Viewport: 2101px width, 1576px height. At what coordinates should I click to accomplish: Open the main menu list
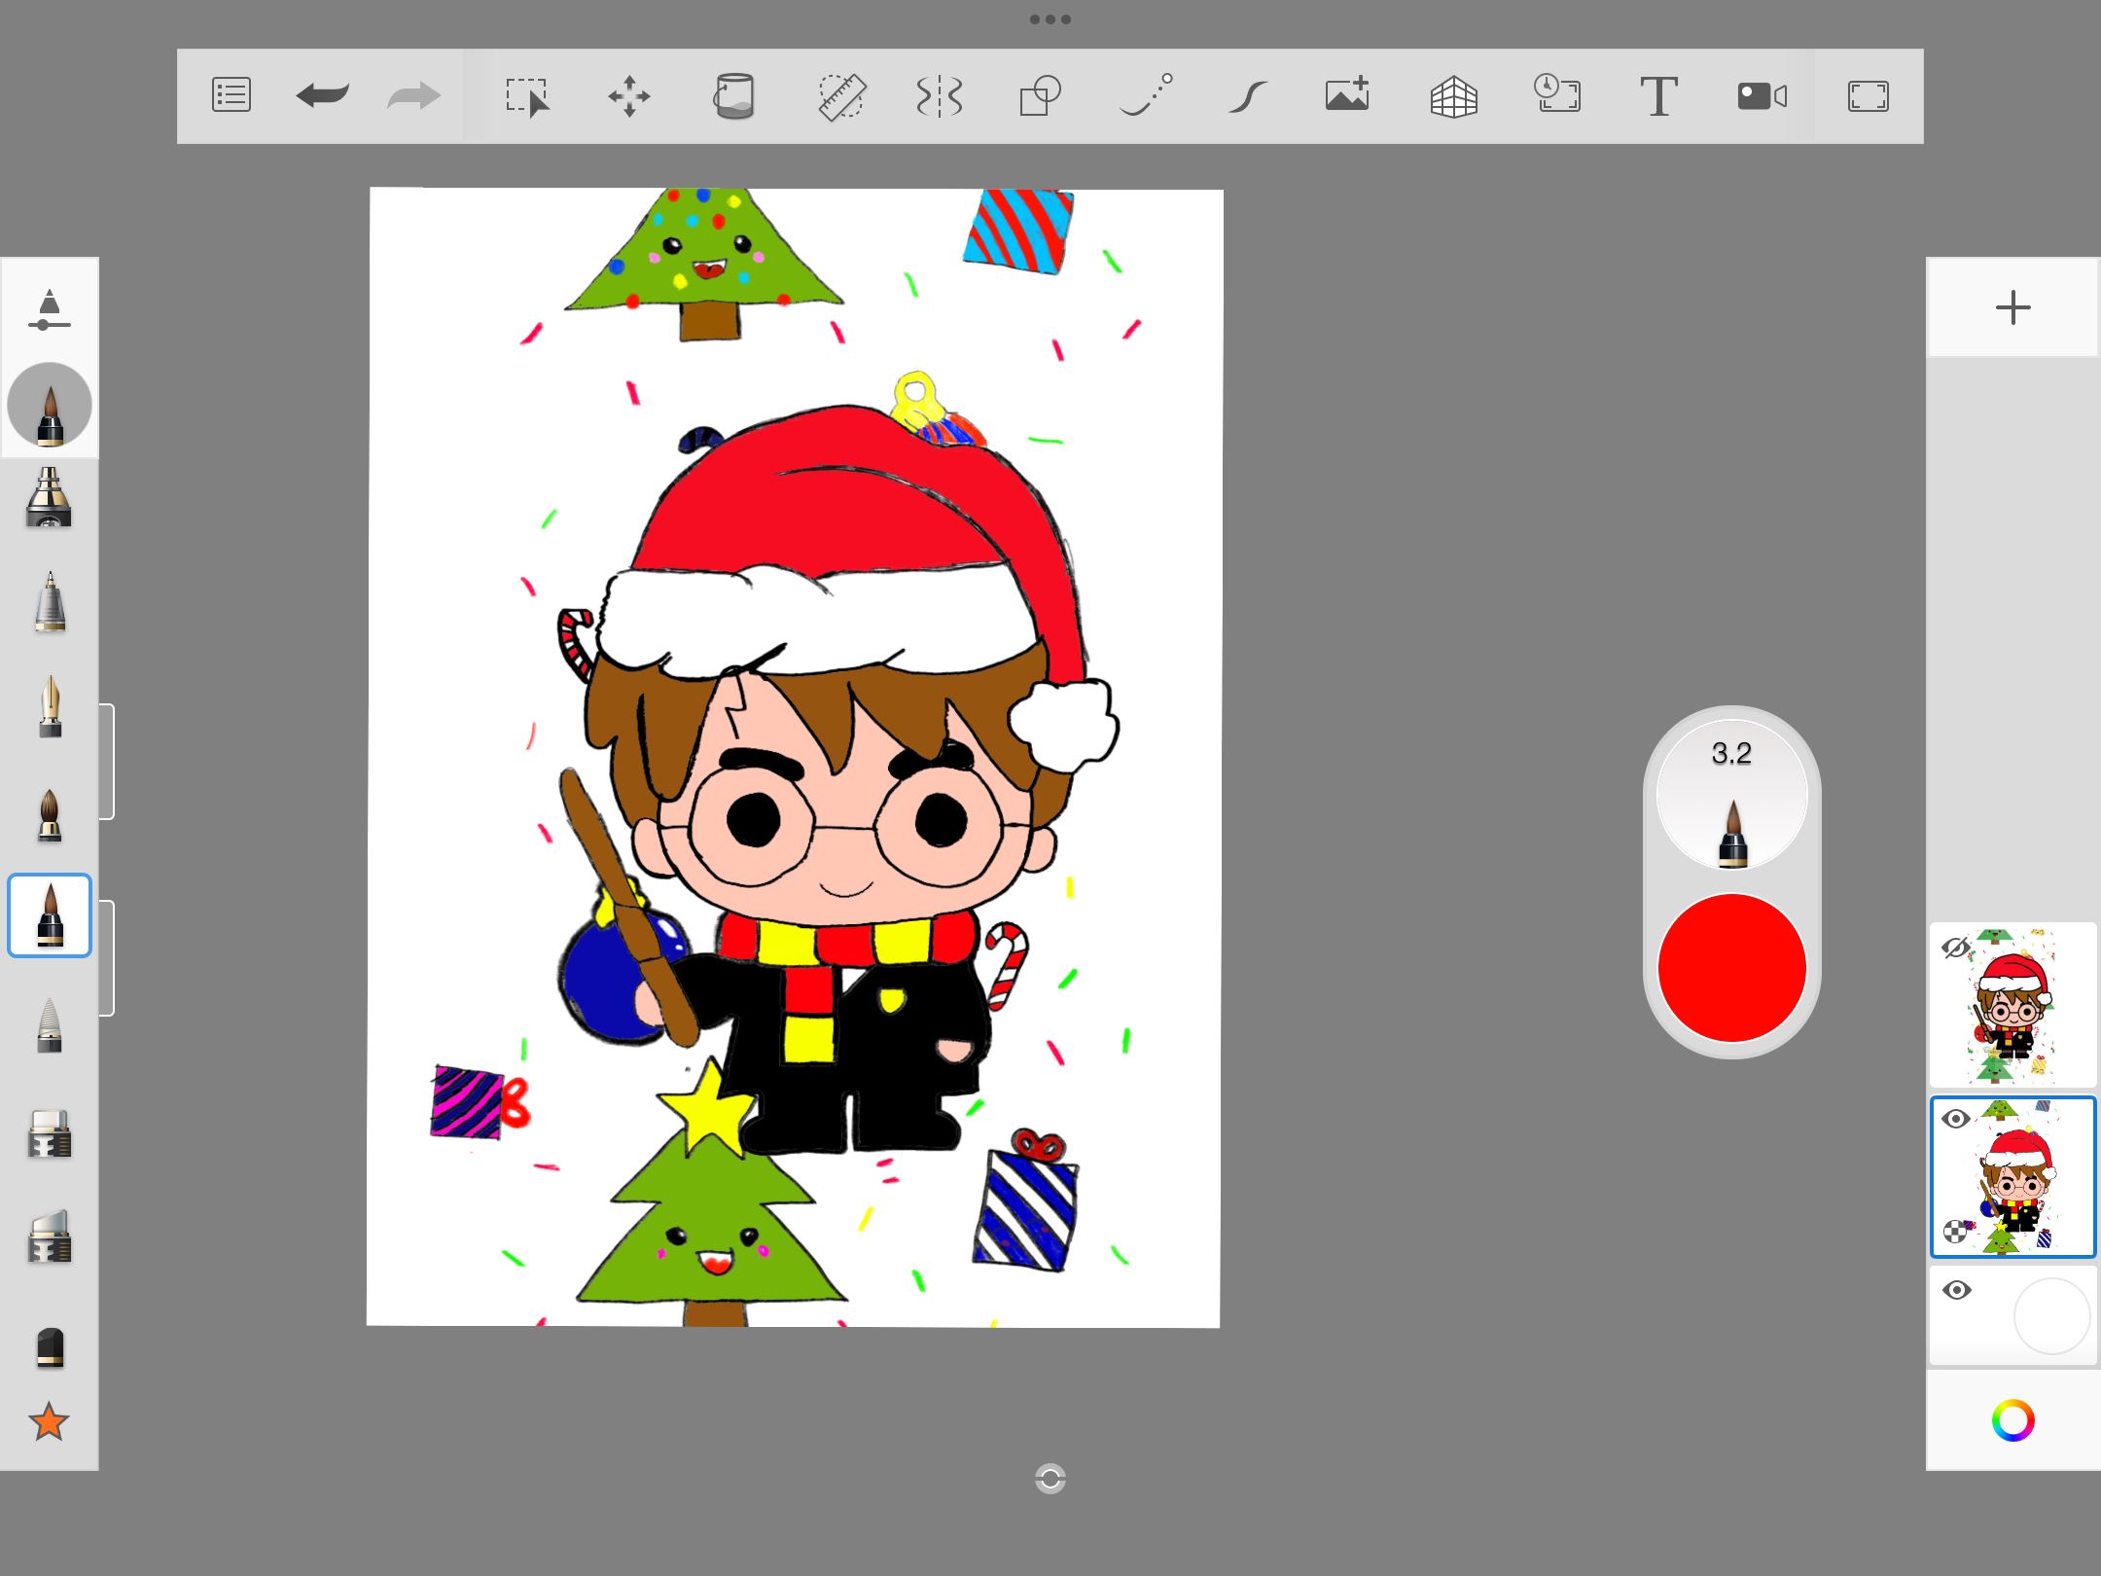tap(231, 96)
